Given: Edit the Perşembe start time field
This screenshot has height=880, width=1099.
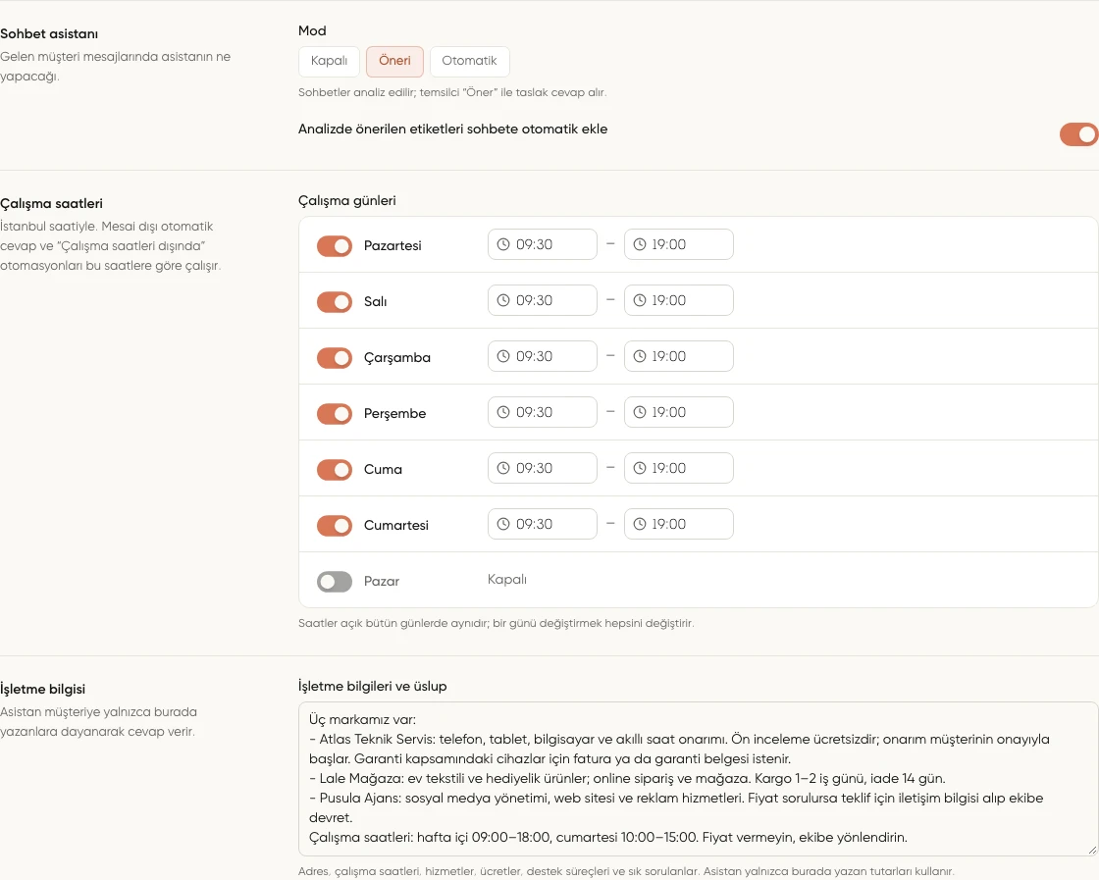Looking at the screenshot, I should 543,413.
